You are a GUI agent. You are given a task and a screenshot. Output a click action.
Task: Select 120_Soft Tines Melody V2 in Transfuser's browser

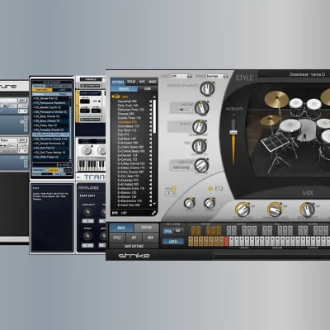click(x=49, y=153)
